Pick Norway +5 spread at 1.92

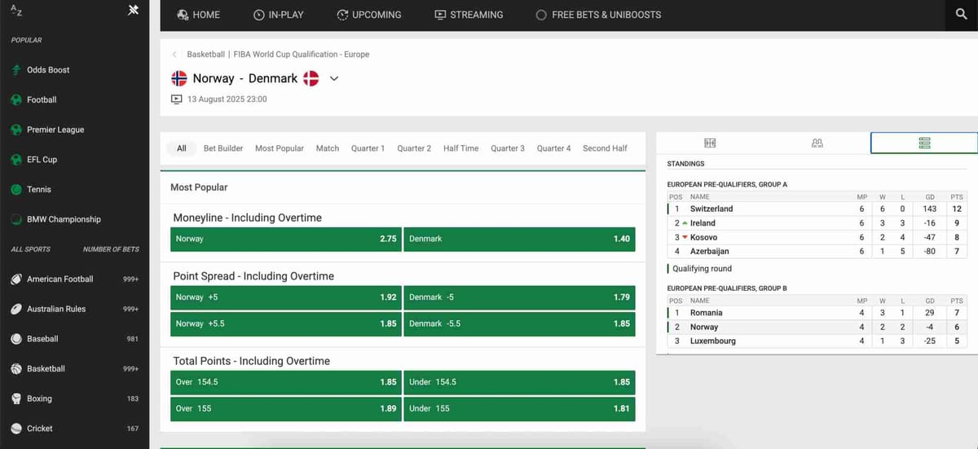point(286,297)
